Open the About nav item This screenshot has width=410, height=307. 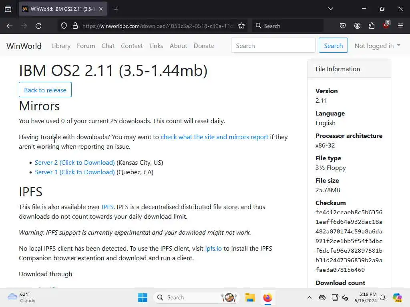(178, 46)
